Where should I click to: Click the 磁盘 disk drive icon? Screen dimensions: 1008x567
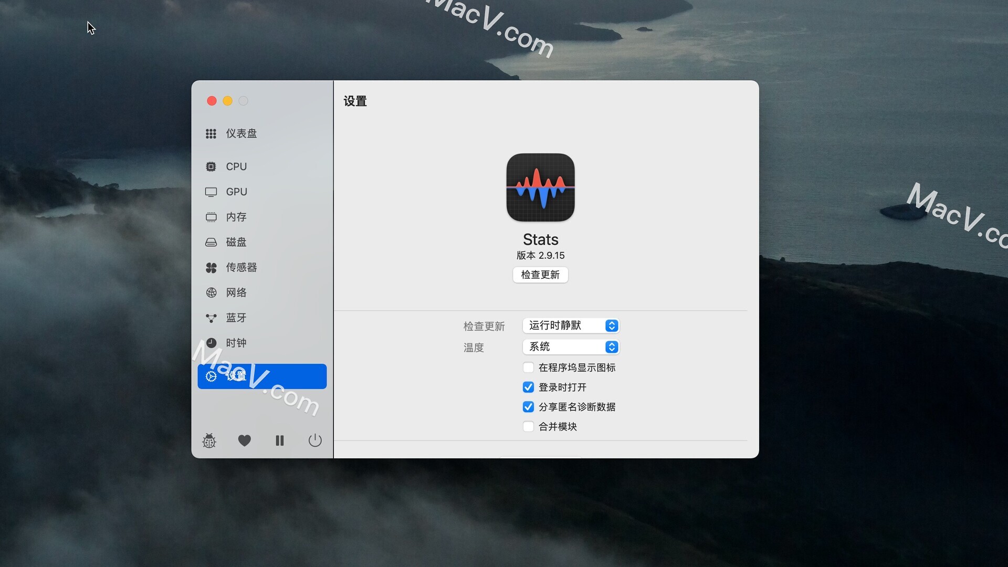point(211,243)
